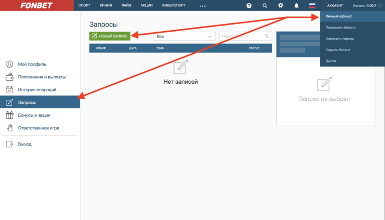Select Личный кабинет in account menu

(x=352, y=16)
